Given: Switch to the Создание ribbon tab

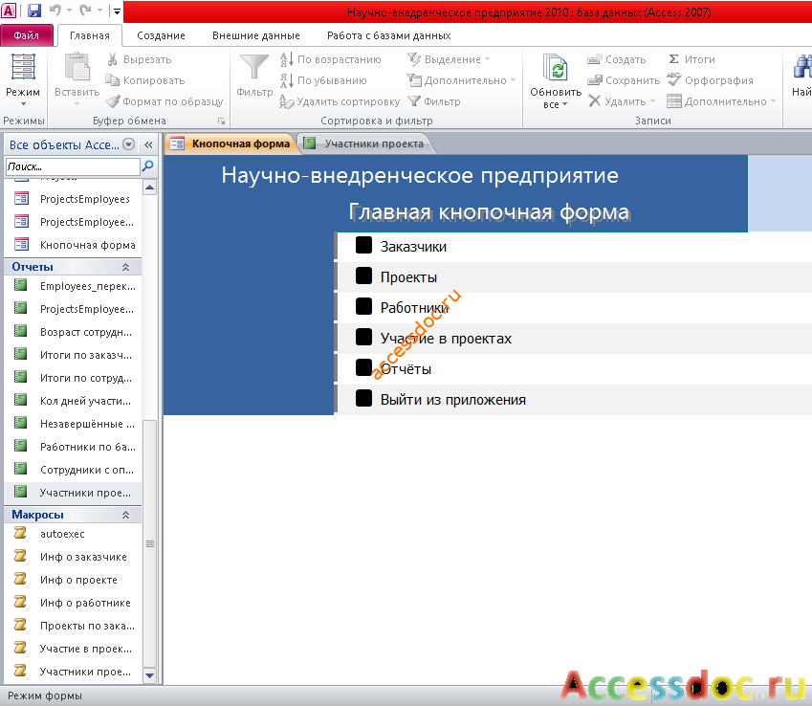Looking at the screenshot, I should tap(161, 35).
